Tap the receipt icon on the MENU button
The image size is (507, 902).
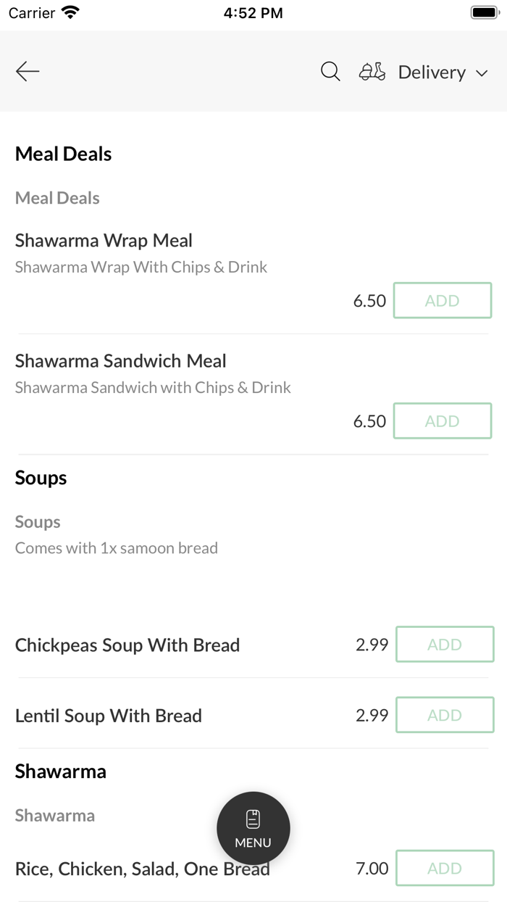[253, 816]
